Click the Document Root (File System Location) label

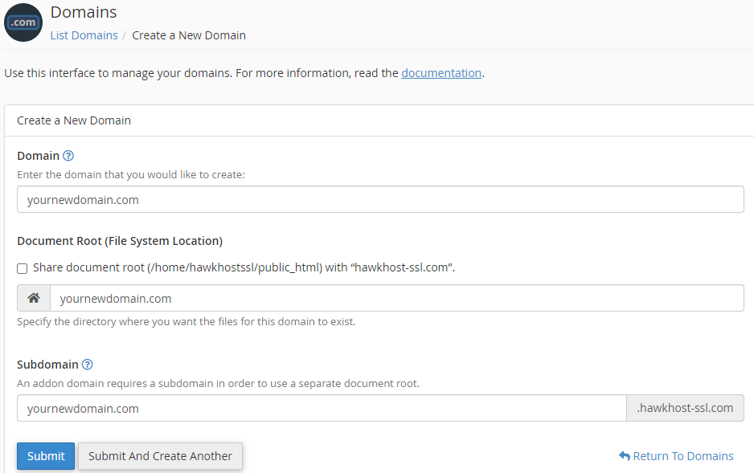click(120, 241)
